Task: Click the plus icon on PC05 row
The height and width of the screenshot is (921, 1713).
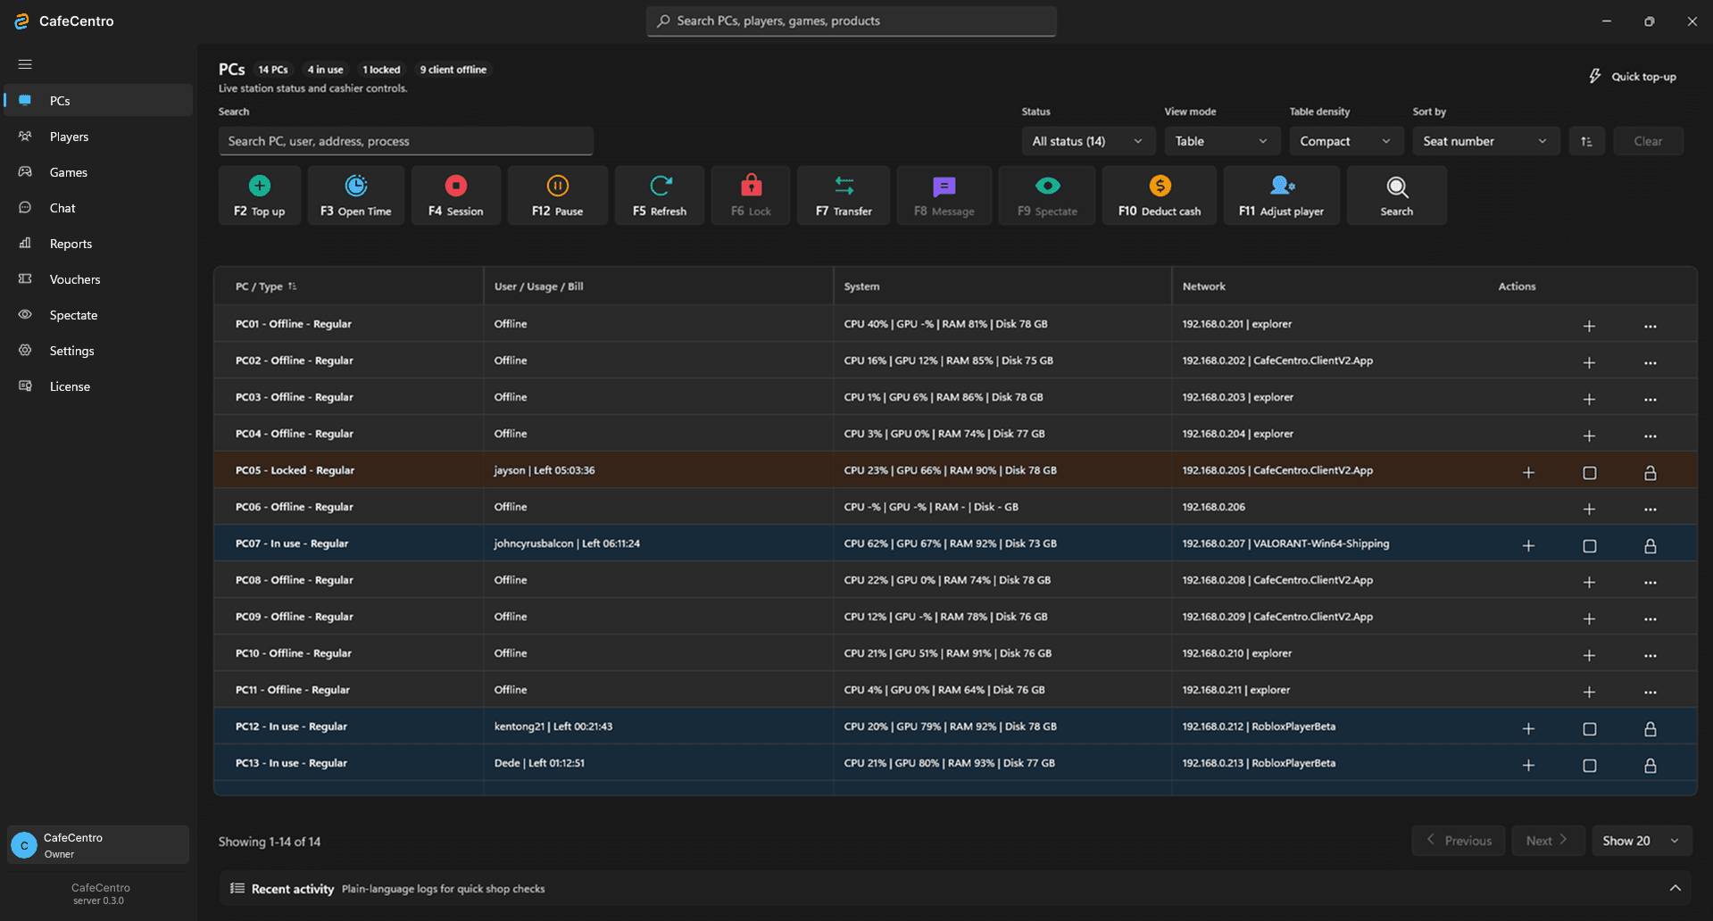Action: point(1528,472)
